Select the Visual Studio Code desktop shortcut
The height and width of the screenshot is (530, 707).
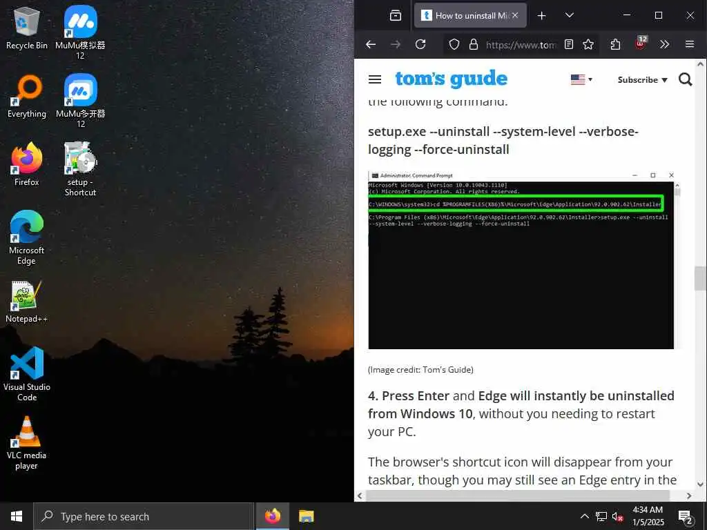coord(27,374)
